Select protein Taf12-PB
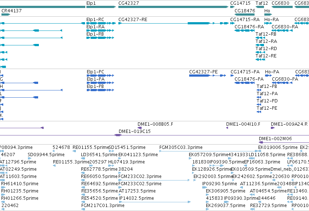 tap(259, 90)
